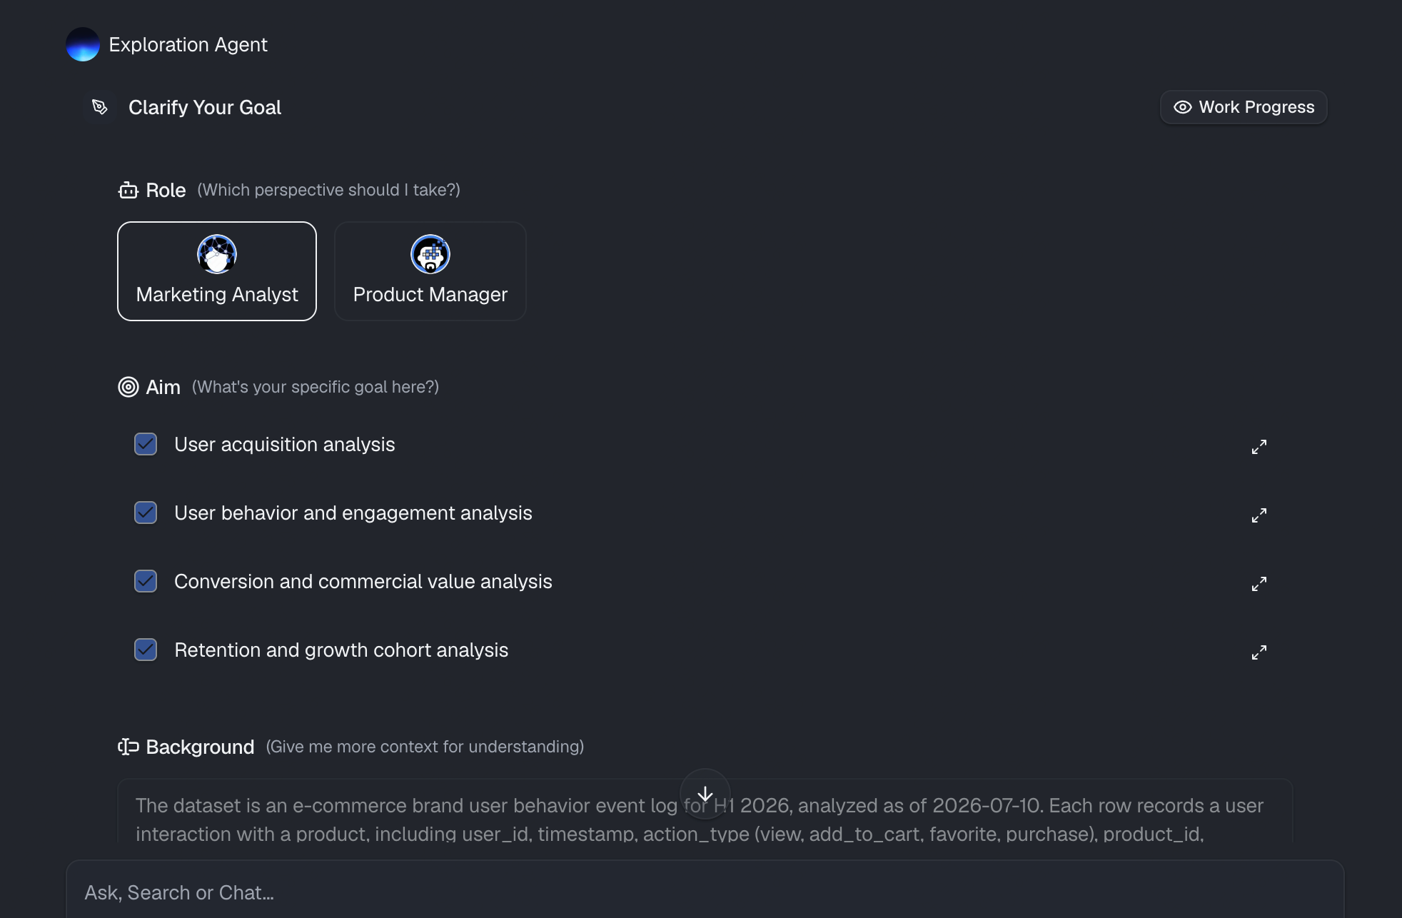
Task: Toggle User behavior and engagement analysis checkbox
Action: tap(146, 513)
